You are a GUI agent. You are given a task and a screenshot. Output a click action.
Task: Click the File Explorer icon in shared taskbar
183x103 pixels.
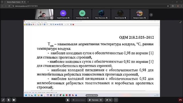(38, 95)
